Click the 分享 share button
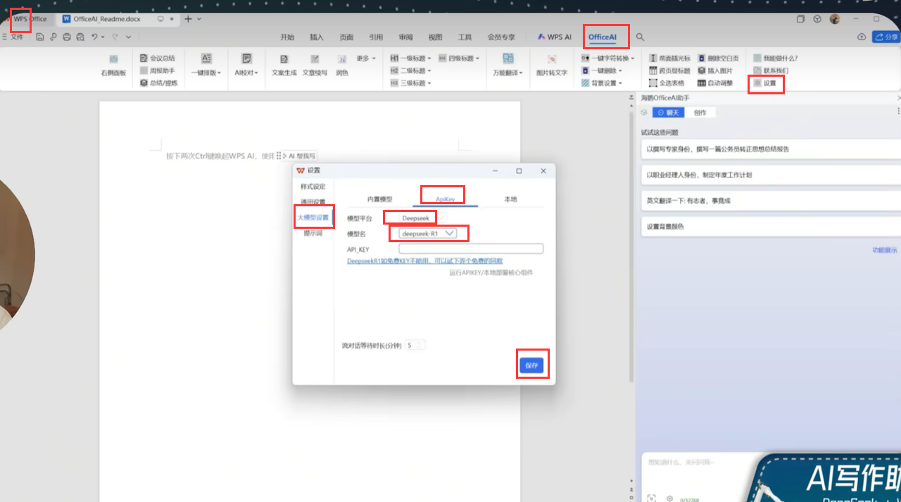This screenshot has height=502, width=901. click(x=887, y=37)
